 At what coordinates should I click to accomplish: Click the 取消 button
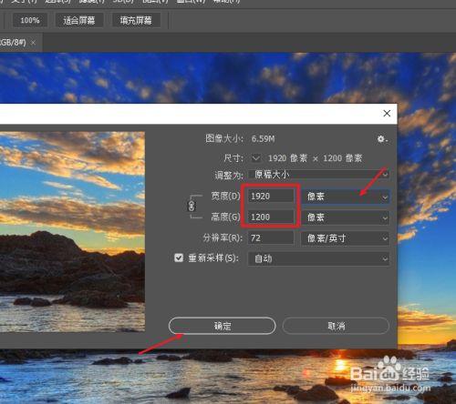pyautogui.click(x=336, y=326)
